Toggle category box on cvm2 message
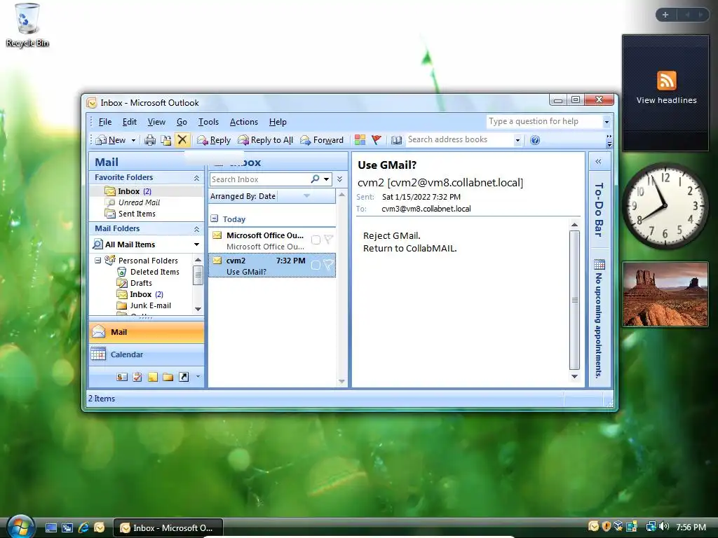 tap(316, 265)
